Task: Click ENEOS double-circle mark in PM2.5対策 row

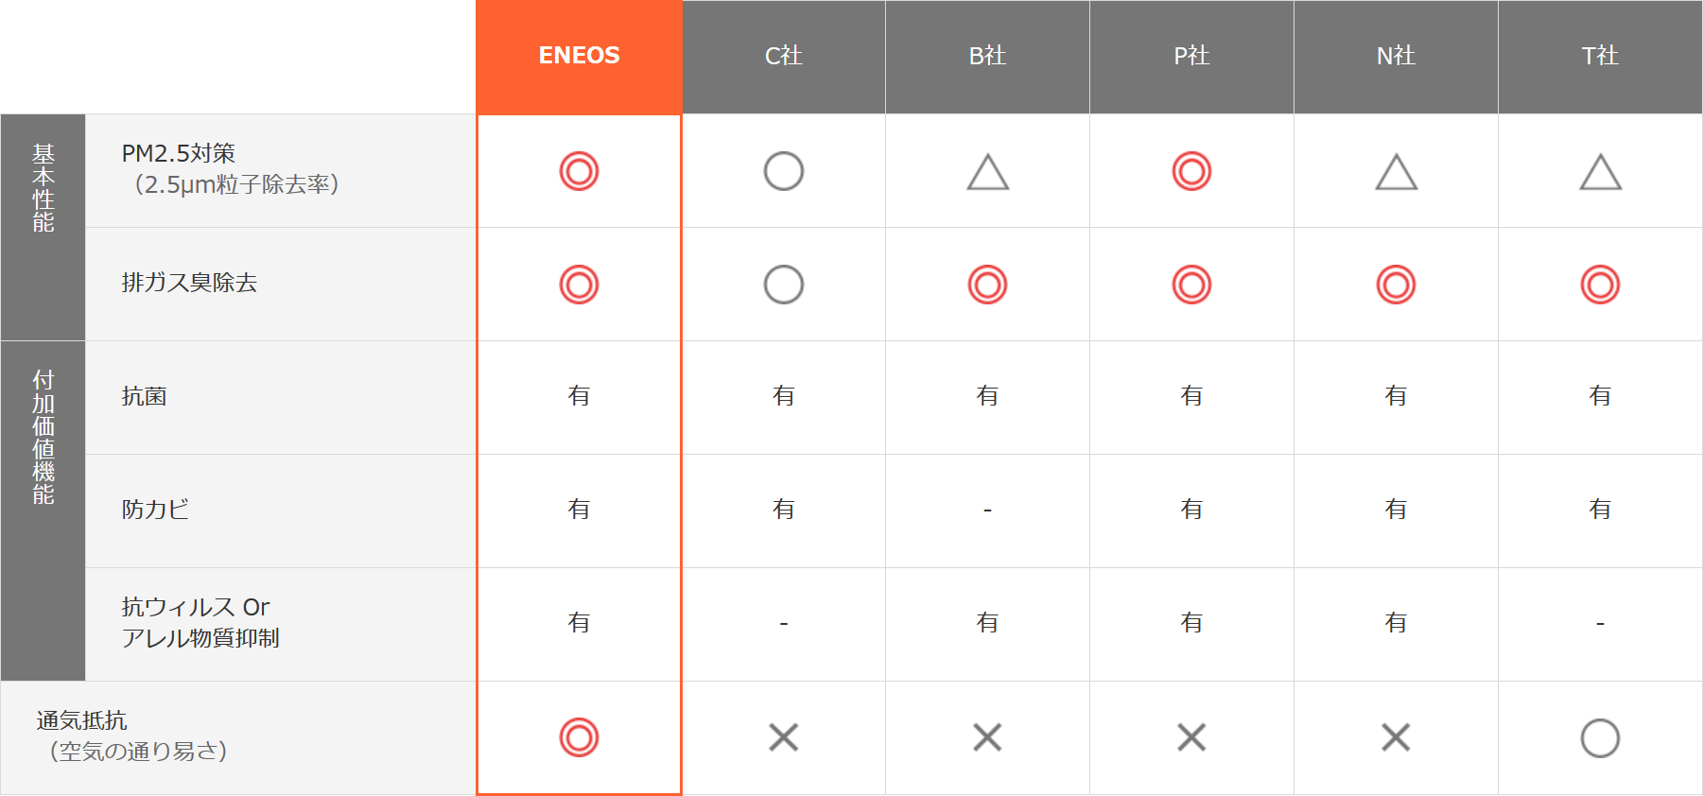Action: 579,171
